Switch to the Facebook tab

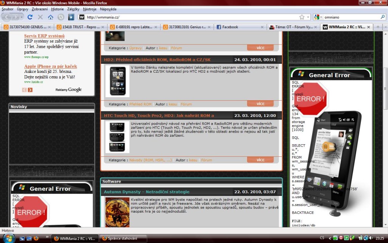240,27
